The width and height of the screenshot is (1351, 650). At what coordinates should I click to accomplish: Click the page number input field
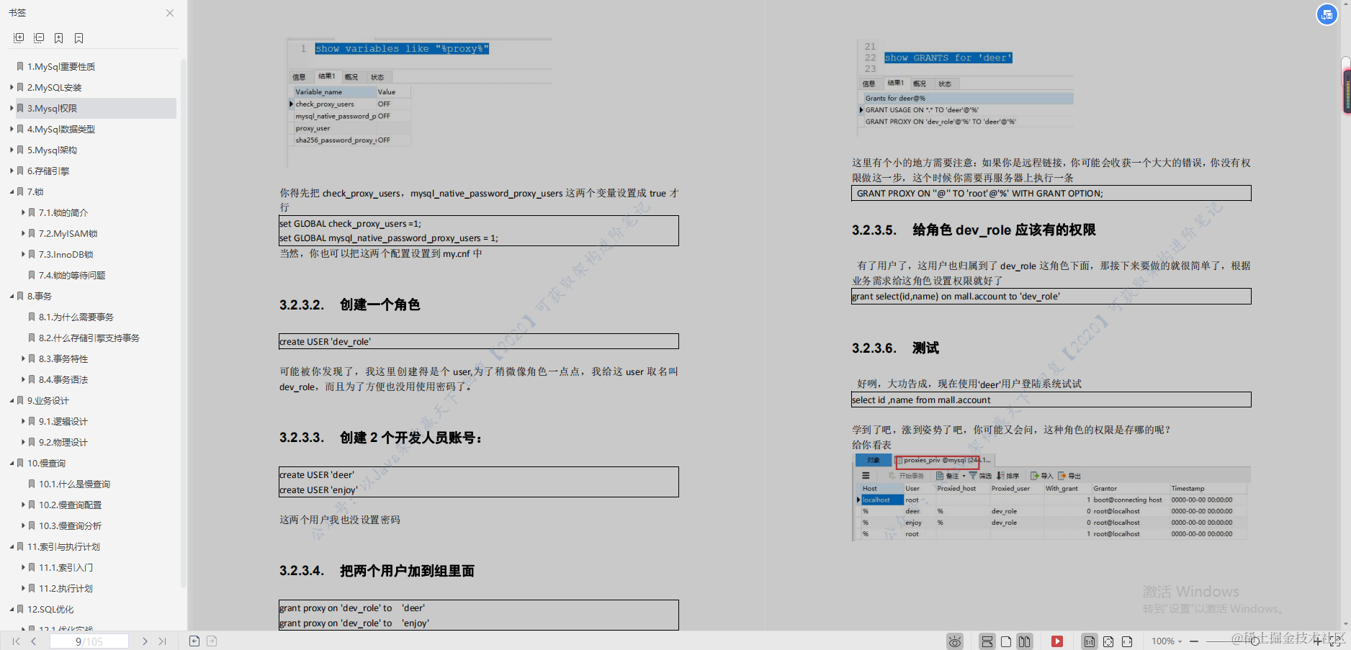pos(89,641)
